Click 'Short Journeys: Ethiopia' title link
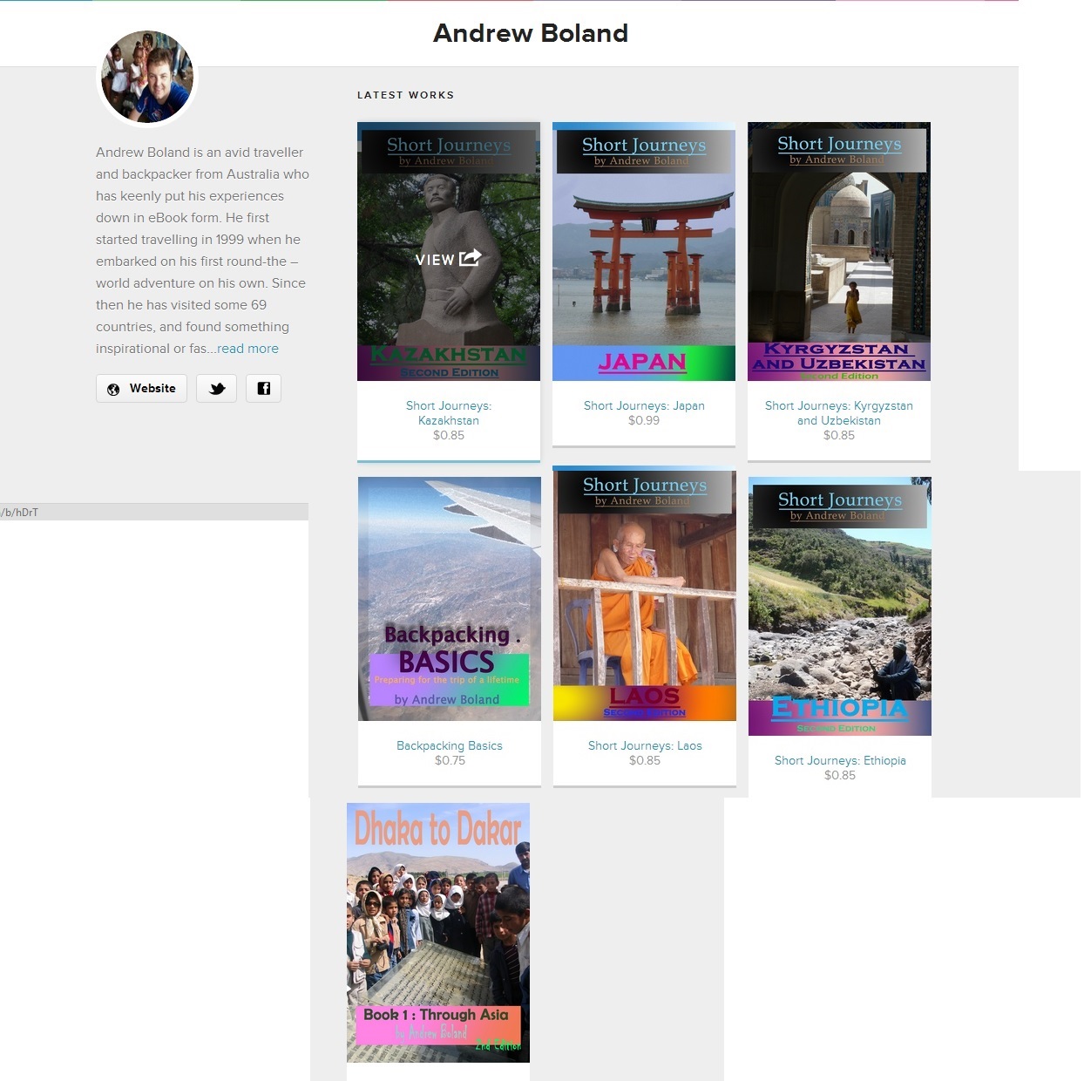1084x1081 pixels. click(x=839, y=760)
